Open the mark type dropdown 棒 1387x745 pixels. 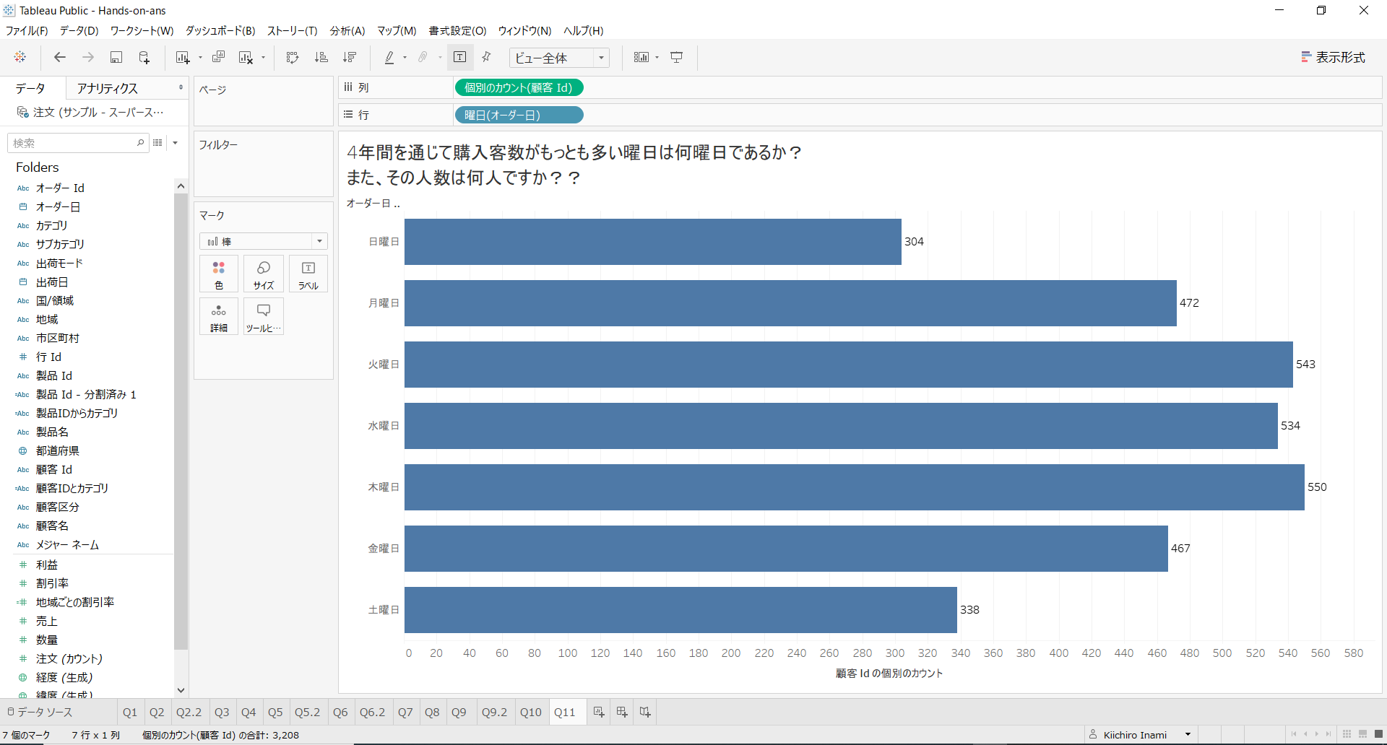[264, 241]
